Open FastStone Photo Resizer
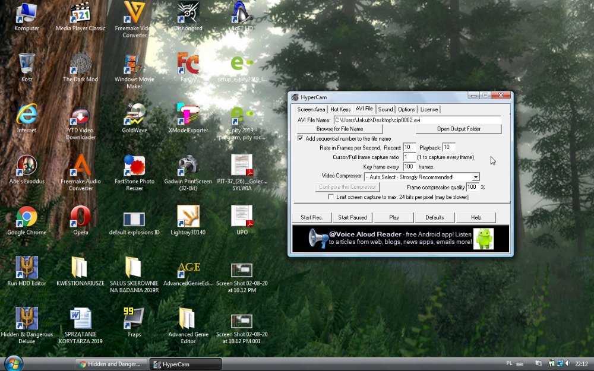The width and height of the screenshot is (594, 371). point(133,166)
